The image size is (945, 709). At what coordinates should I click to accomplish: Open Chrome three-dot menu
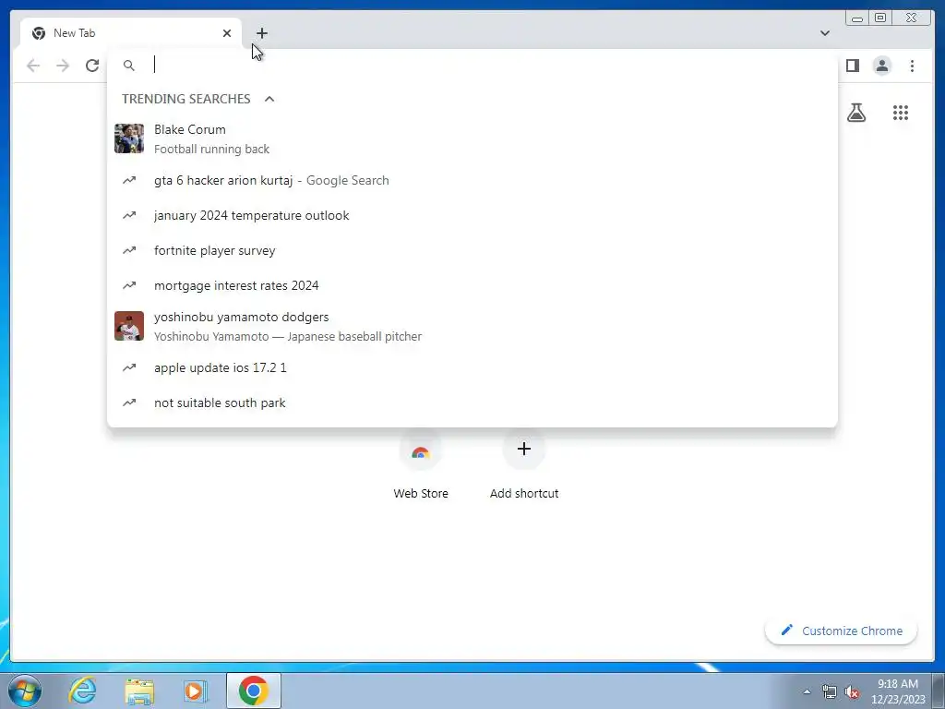point(912,66)
